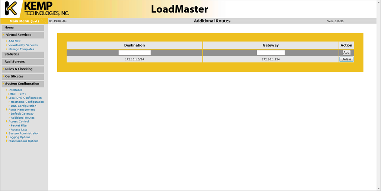
Task: Click the Add route button
Action: (x=346, y=53)
